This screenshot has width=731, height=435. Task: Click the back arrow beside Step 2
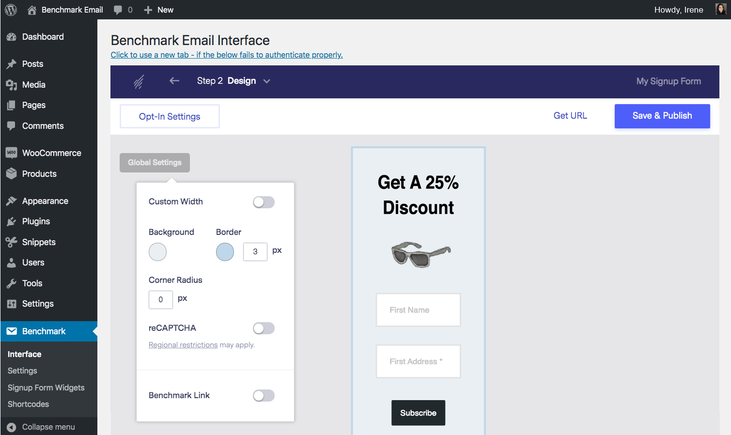coord(174,81)
